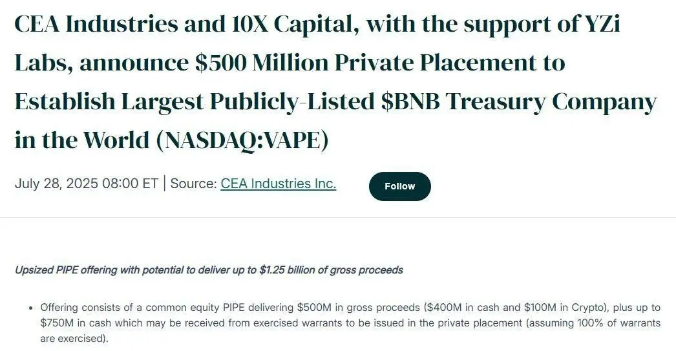Screen dimensions: 676x351
Task: Click the horizontal divider line below the byline
Action: pos(338,217)
